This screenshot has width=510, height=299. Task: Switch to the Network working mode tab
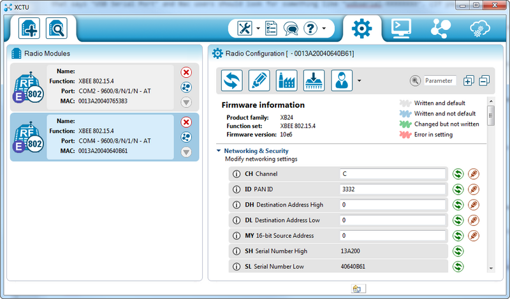[440, 28]
